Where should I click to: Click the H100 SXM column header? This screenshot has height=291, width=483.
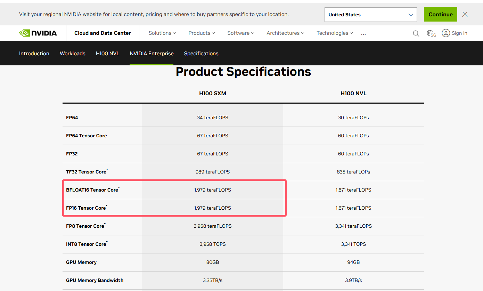213,94
